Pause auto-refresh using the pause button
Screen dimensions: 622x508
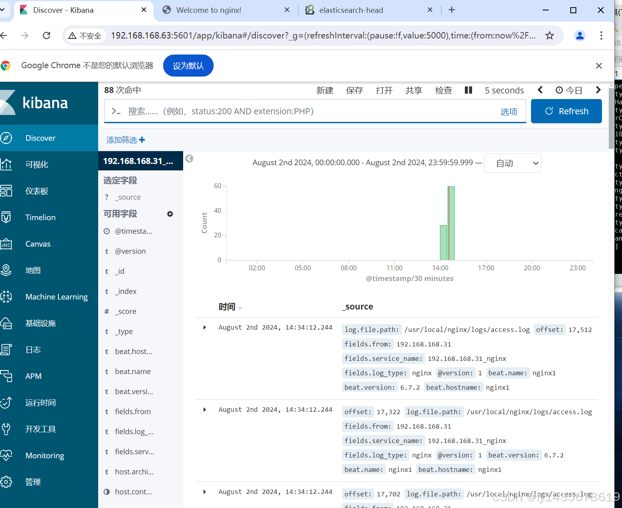click(x=468, y=90)
